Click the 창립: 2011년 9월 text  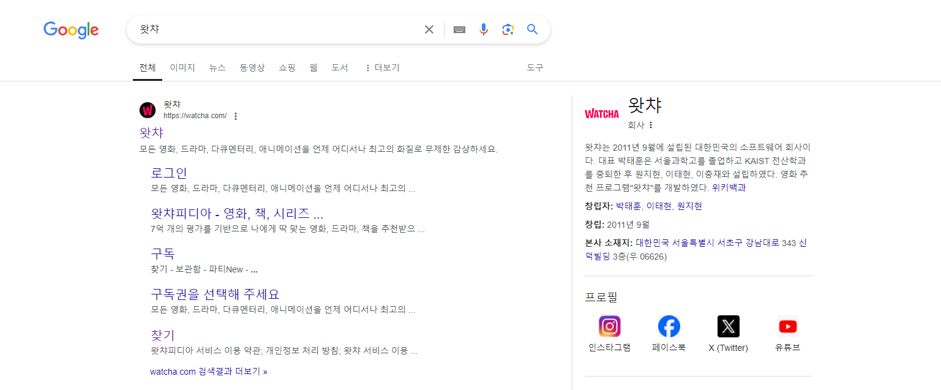click(x=617, y=225)
